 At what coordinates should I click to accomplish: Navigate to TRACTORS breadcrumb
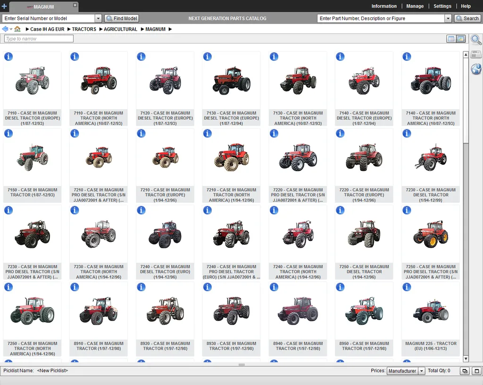(84, 29)
